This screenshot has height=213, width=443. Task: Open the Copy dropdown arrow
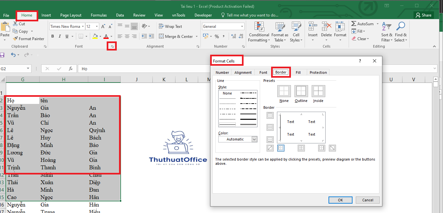click(x=32, y=31)
